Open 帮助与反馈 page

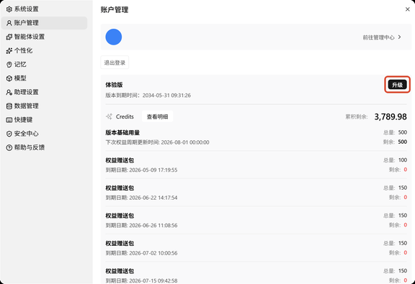click(x=44, y=147)
